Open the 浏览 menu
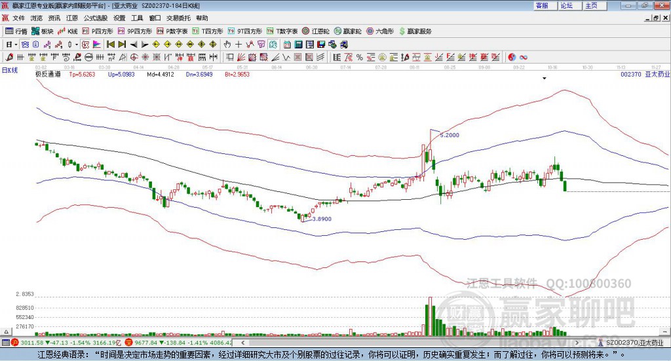Screen dimensions: 671x361 pyautogui.click(x=37, y=18)
